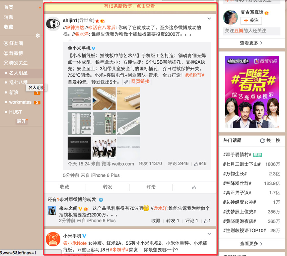Screen dimensions: 287x256
Task: Click the 群微博 people icon
Action: 6,53
